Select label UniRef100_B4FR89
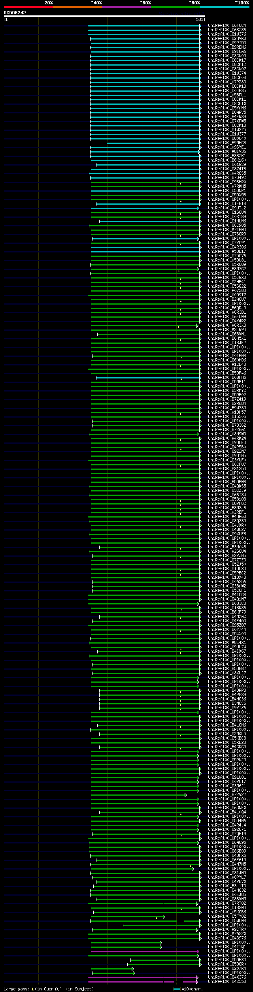 (x=227, y=117)
